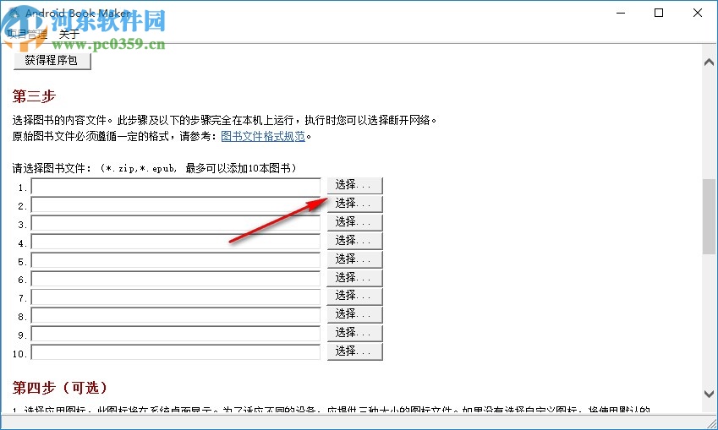Maximize the Android Book Maker window
The image size is (718, 430).
[x=659, y=13]
